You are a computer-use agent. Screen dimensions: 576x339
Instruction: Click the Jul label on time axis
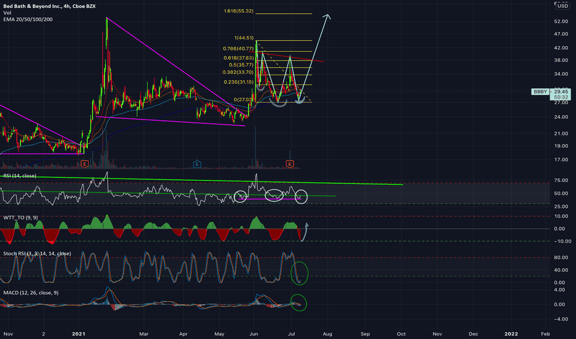(292, 334)
